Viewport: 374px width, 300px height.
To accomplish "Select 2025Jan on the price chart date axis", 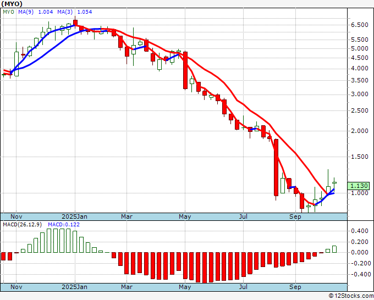I will click(x=74, y=216).
